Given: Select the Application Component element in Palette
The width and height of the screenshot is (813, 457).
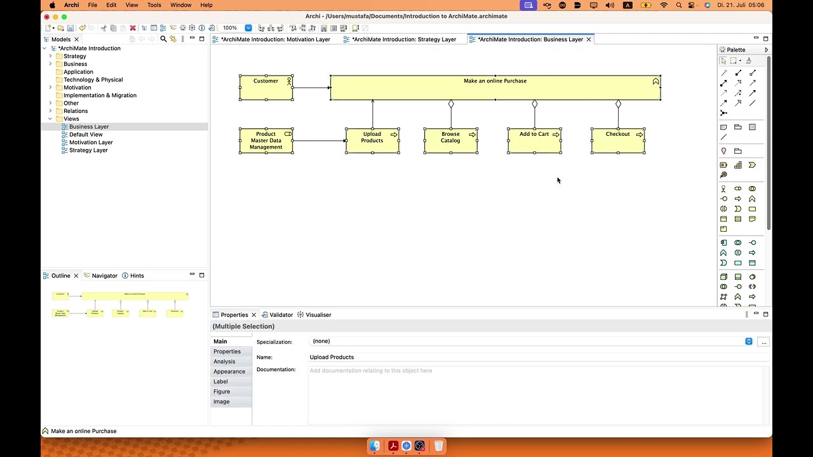Looking at the screenshot, I should (723, 242).
